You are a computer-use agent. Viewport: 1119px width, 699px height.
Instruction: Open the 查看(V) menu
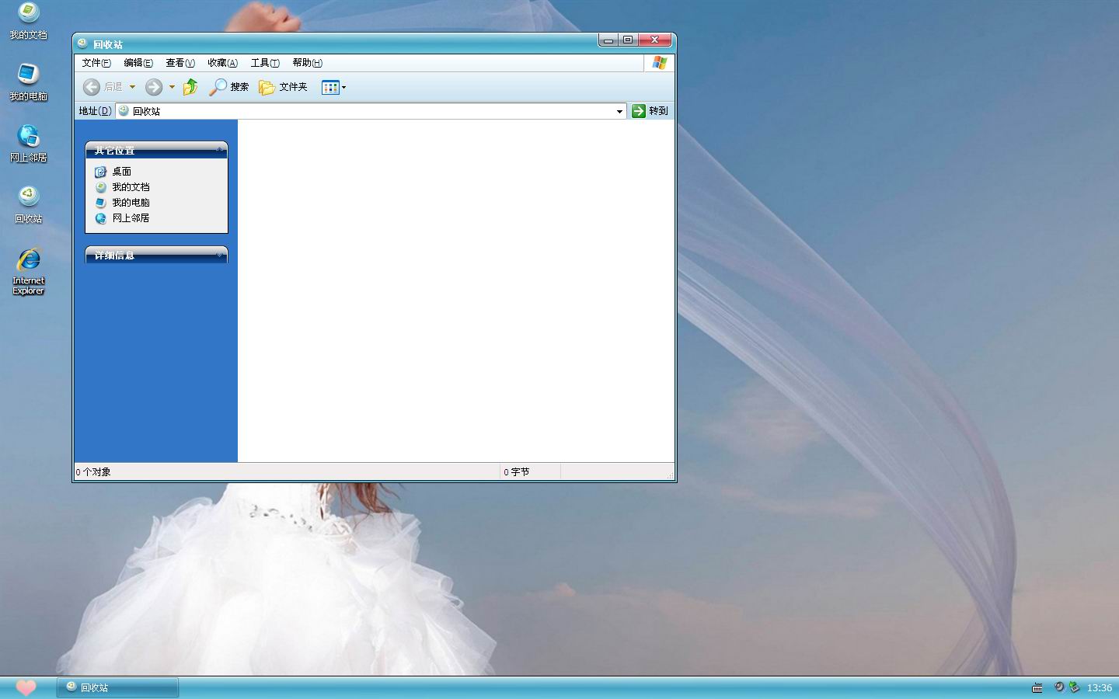point(180,63)
